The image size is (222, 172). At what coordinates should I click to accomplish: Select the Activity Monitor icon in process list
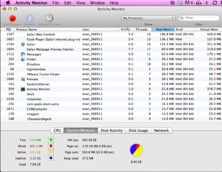pos(23,89)
